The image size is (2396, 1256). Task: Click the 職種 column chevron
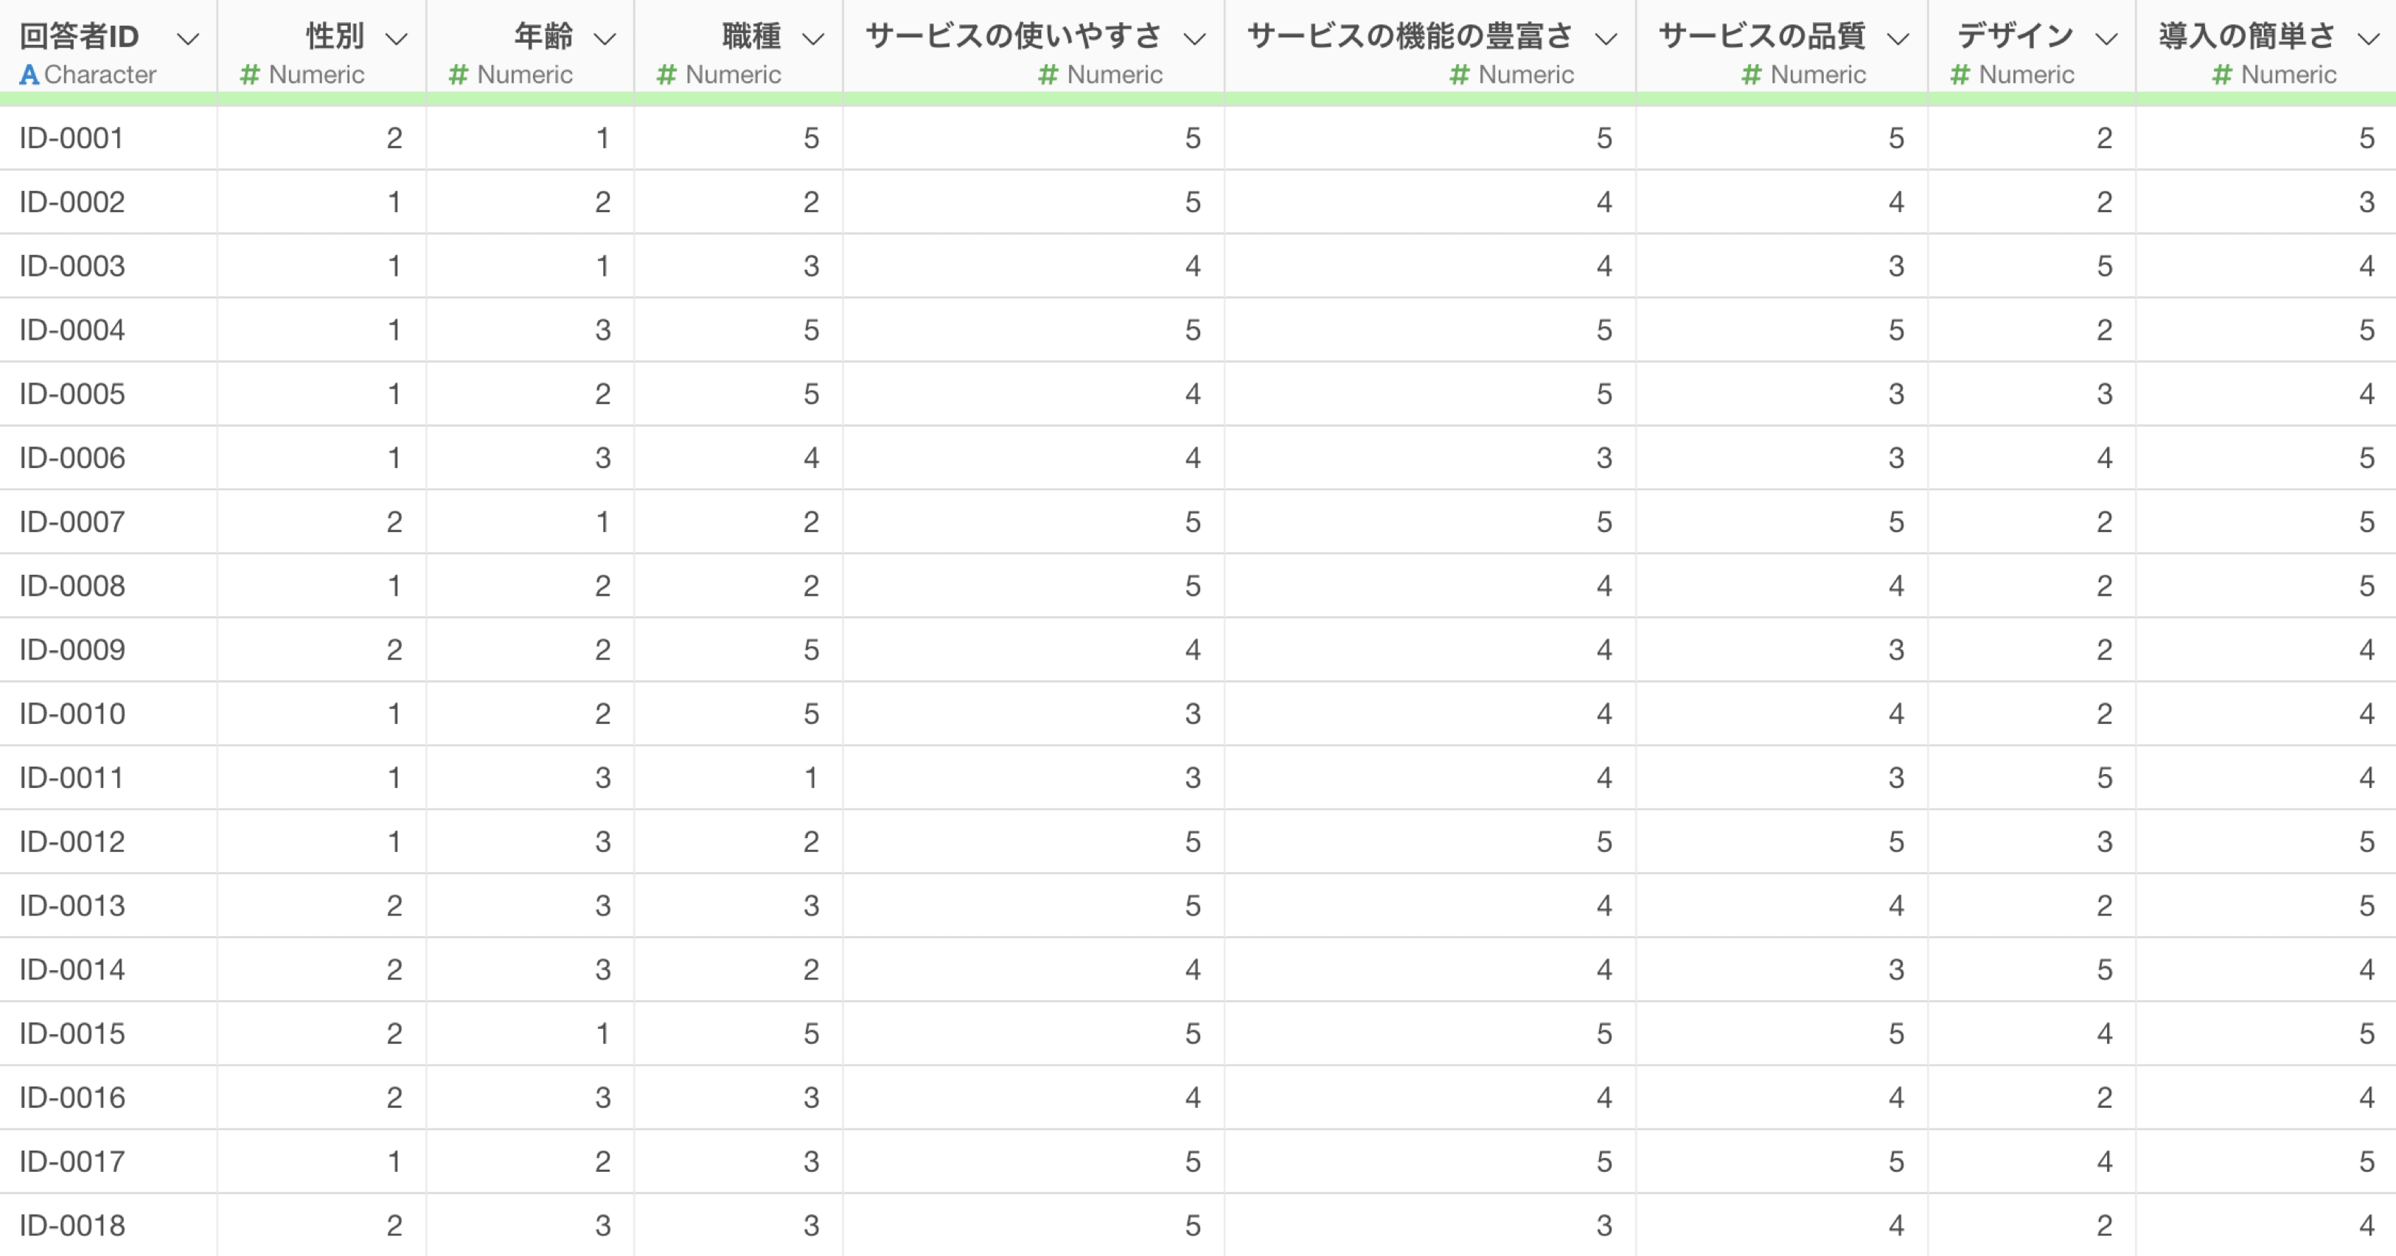(x=813, y=39)
